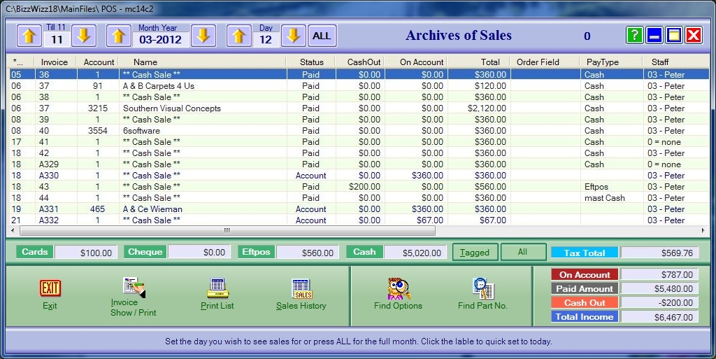Click the Day down arrow

coord(293,36)
